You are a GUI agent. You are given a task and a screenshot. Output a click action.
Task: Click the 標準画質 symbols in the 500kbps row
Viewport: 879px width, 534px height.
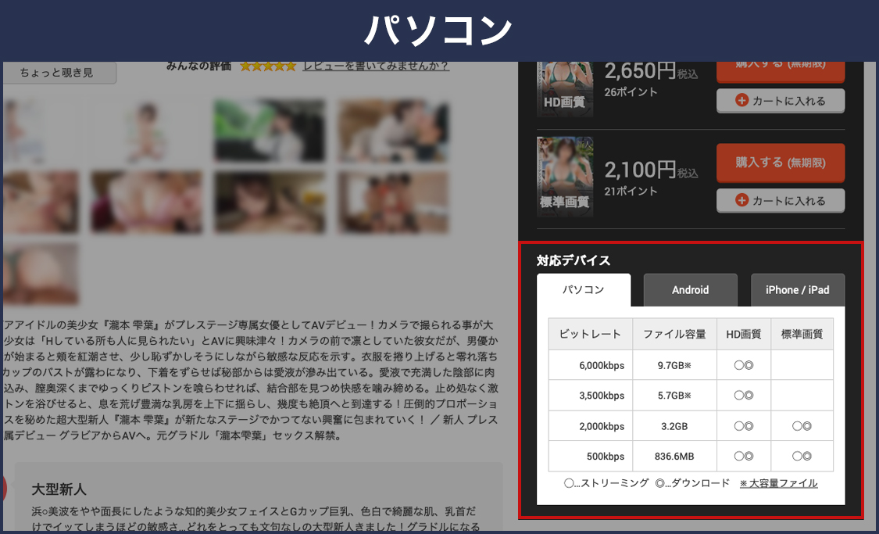(x=802, y=456)
